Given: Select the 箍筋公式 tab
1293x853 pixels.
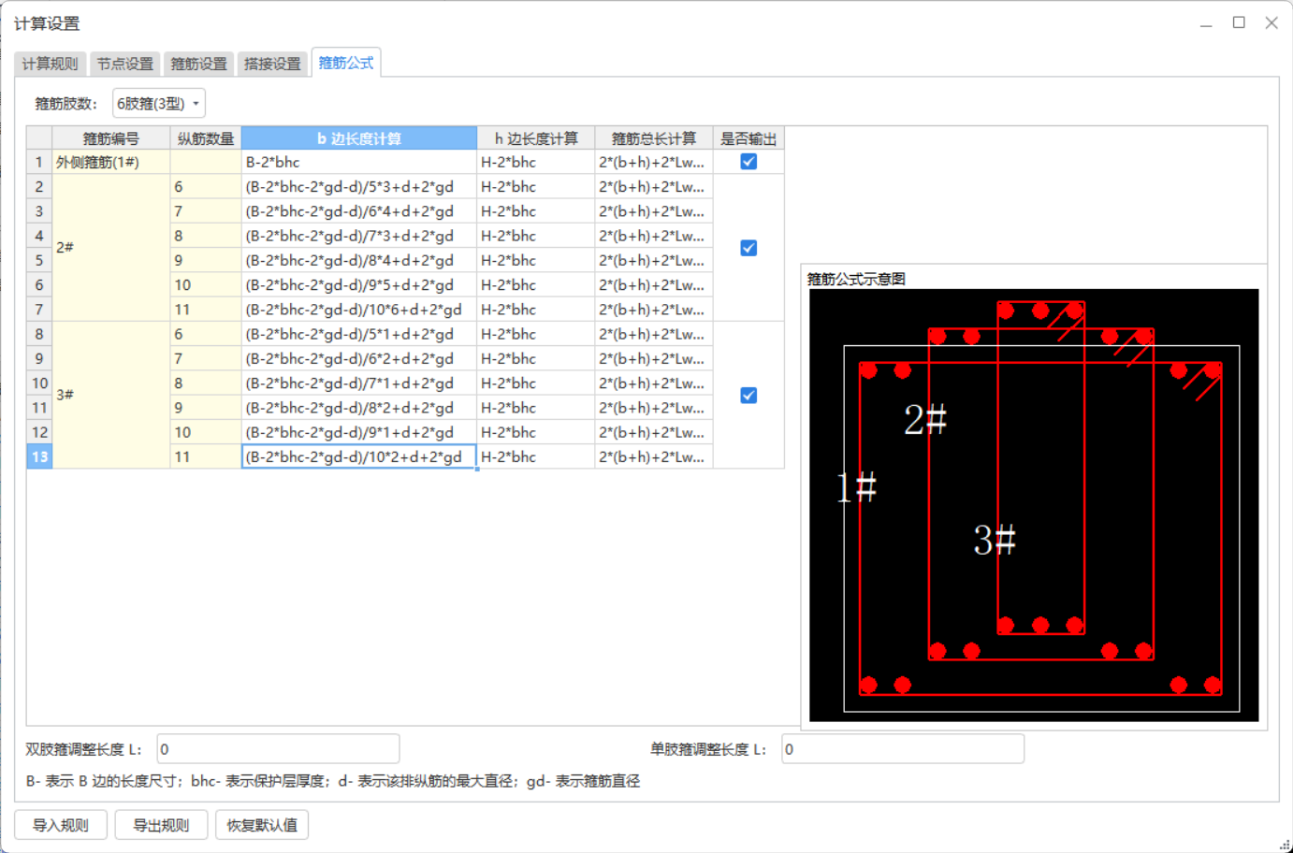Looking at the screenshot, I should point(346,63).
